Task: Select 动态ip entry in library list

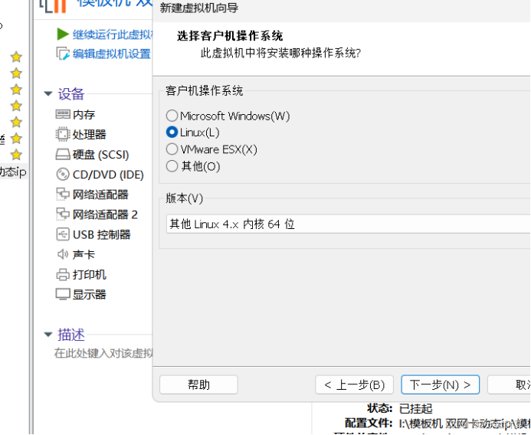Action: 13,172
